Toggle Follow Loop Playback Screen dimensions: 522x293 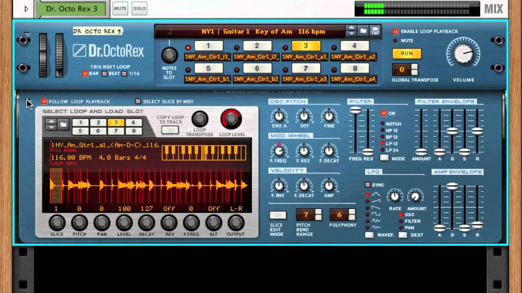click(44, 101)
